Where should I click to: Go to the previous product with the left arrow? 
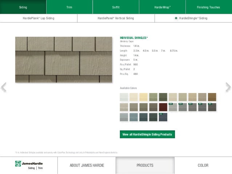pos(4,87)
